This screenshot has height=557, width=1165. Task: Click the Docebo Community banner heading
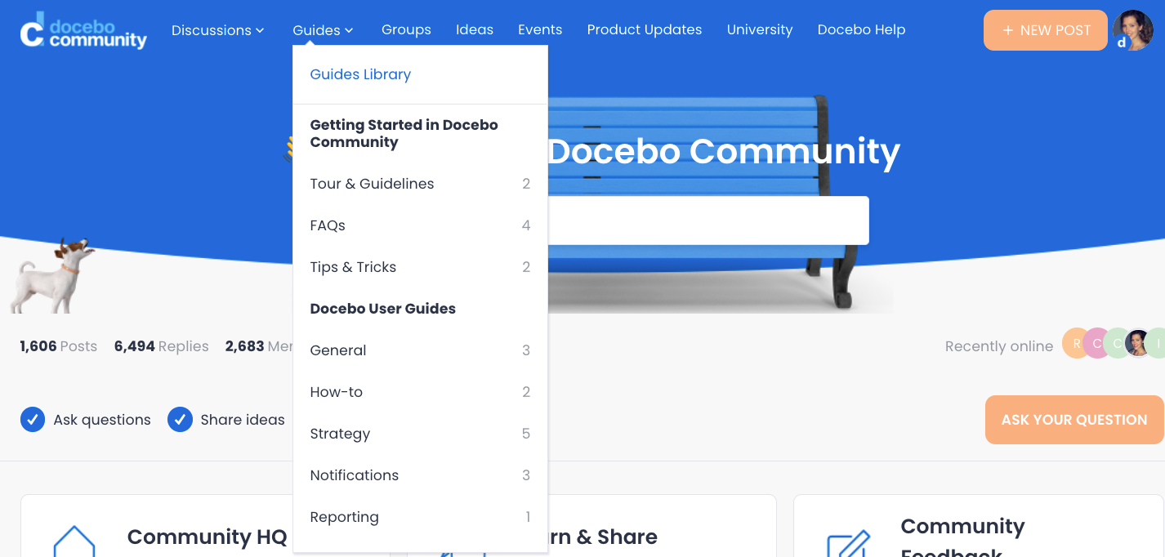tap(723, 151)
